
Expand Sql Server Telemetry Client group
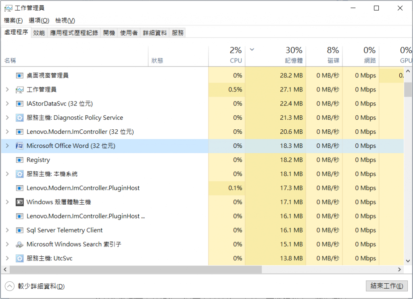click(x=7, y=230)
